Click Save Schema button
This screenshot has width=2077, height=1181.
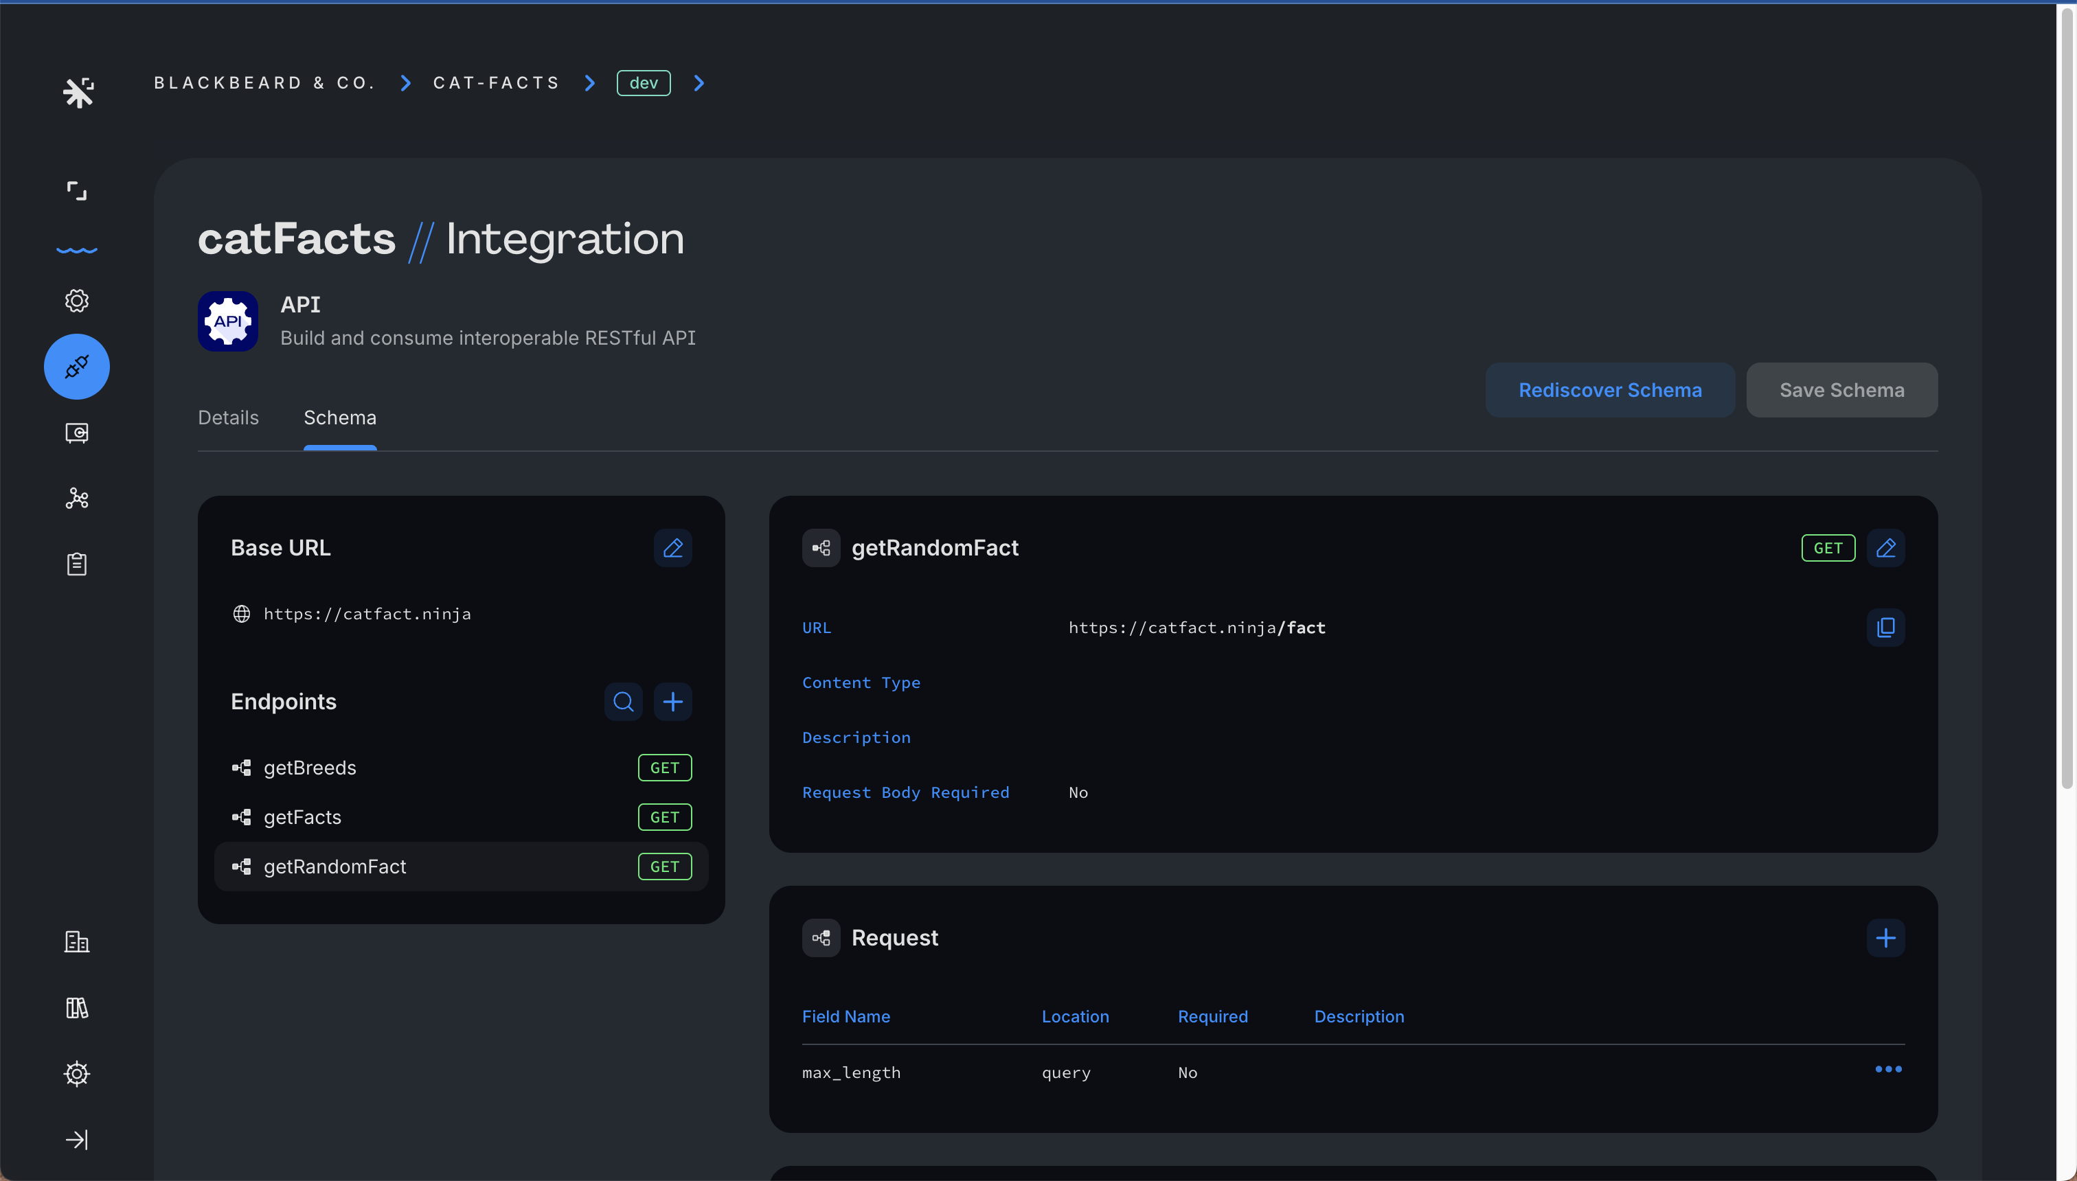1841,390
